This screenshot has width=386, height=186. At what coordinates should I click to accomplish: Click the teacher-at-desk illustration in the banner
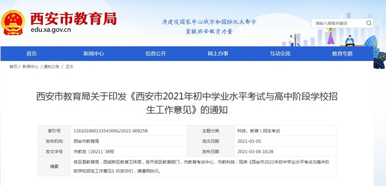(349, 40)
